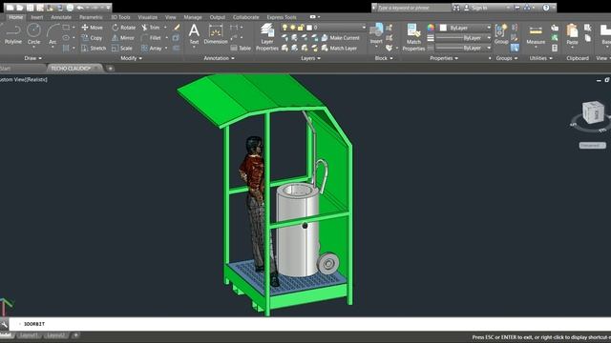Click the Ellipse draw tool
The width and height of the screenshot is (611, 343).
tap(66, 38)
